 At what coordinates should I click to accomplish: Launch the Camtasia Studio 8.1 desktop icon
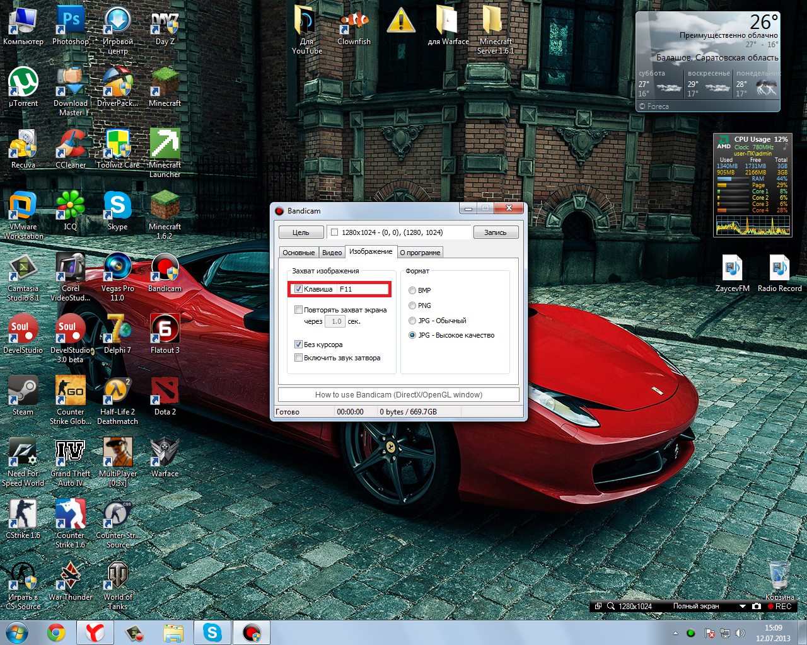pyautogui.click(x=23, y=278)
